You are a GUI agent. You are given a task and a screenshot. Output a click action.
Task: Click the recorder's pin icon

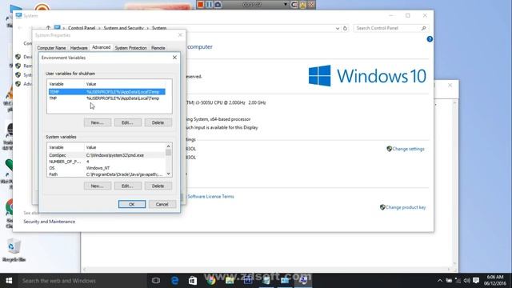click(x=302, y=5)
